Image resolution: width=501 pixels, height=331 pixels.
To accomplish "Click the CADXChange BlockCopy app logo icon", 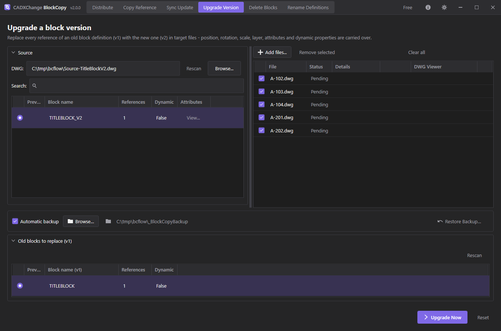I will 7,7.
